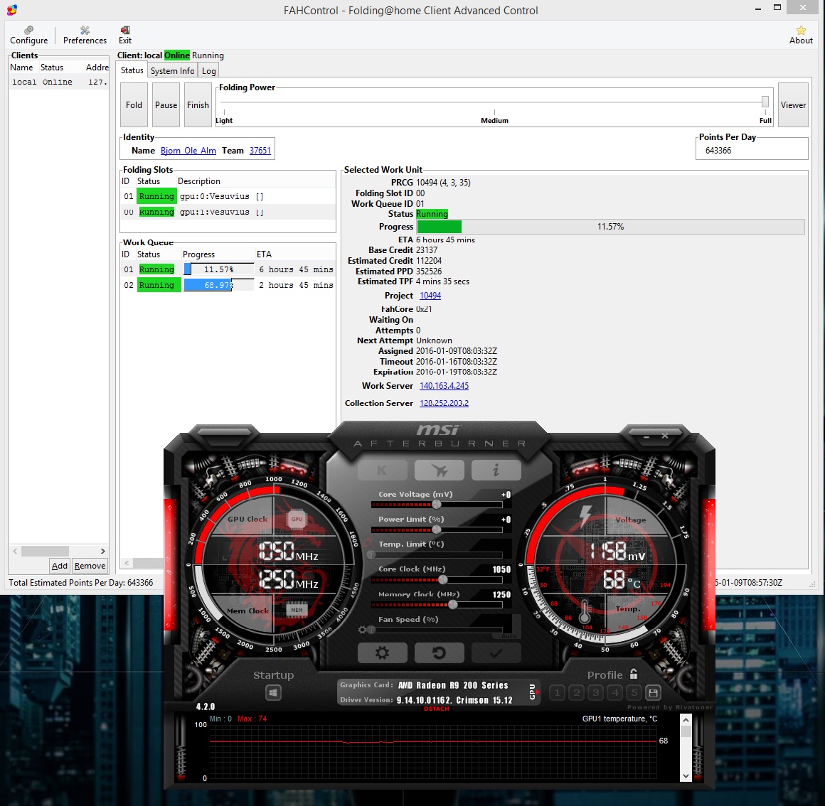Click the down arrow of the Afterburner graph scrollbar

coord(686,775)
